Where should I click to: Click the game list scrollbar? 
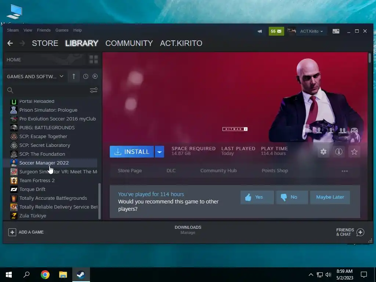[x=100, y=201]
